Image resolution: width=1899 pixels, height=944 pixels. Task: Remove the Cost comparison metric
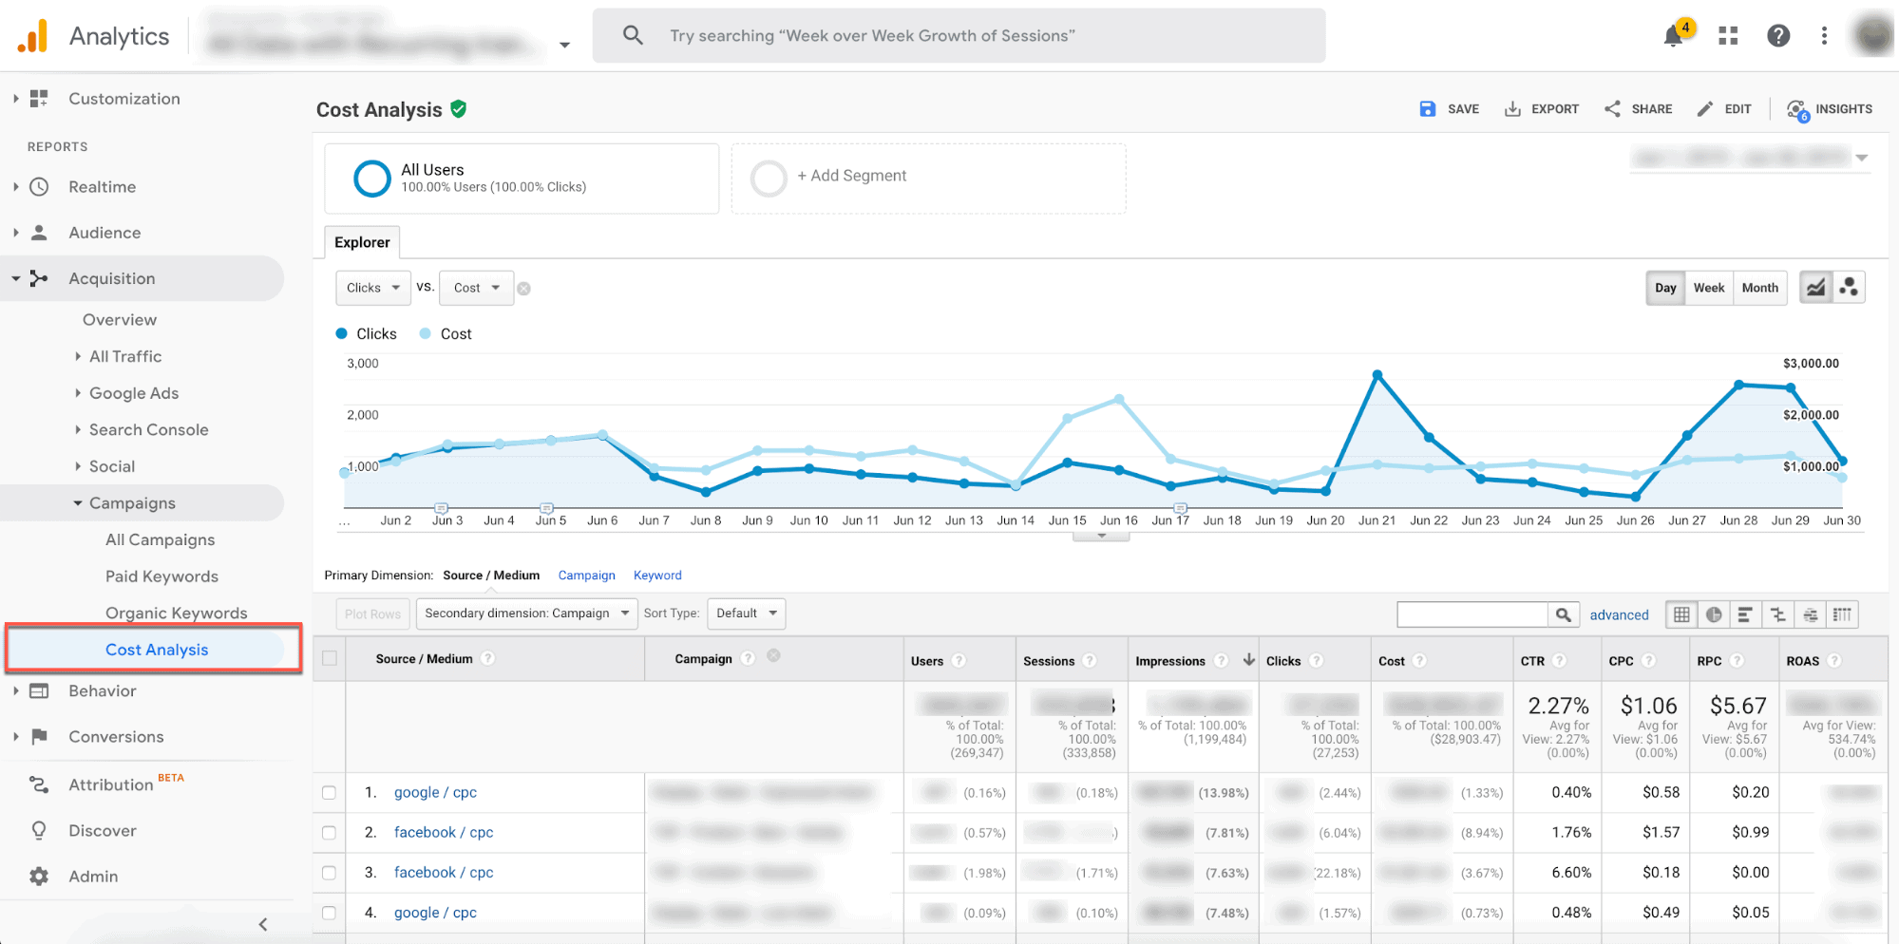(x=523, y=289)
